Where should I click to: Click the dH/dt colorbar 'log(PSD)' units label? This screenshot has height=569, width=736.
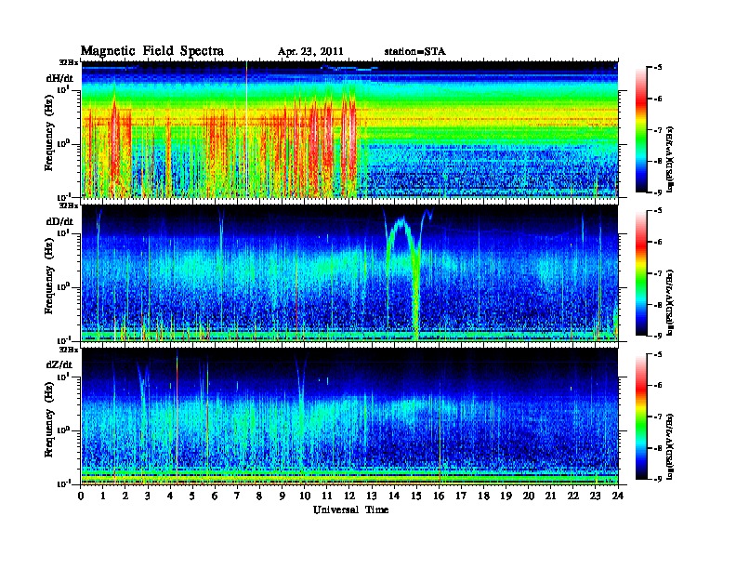[x=670, y=159]
